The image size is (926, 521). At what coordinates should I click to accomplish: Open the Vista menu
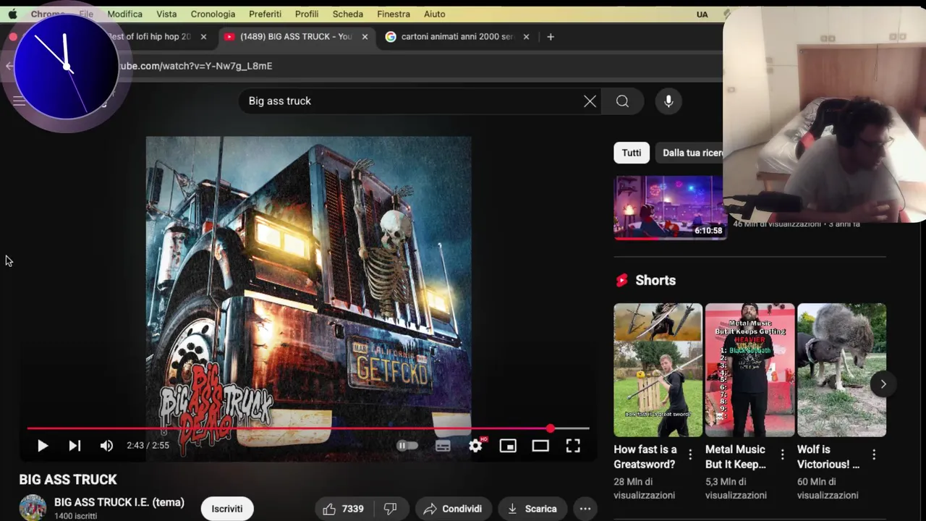[166, 14]
